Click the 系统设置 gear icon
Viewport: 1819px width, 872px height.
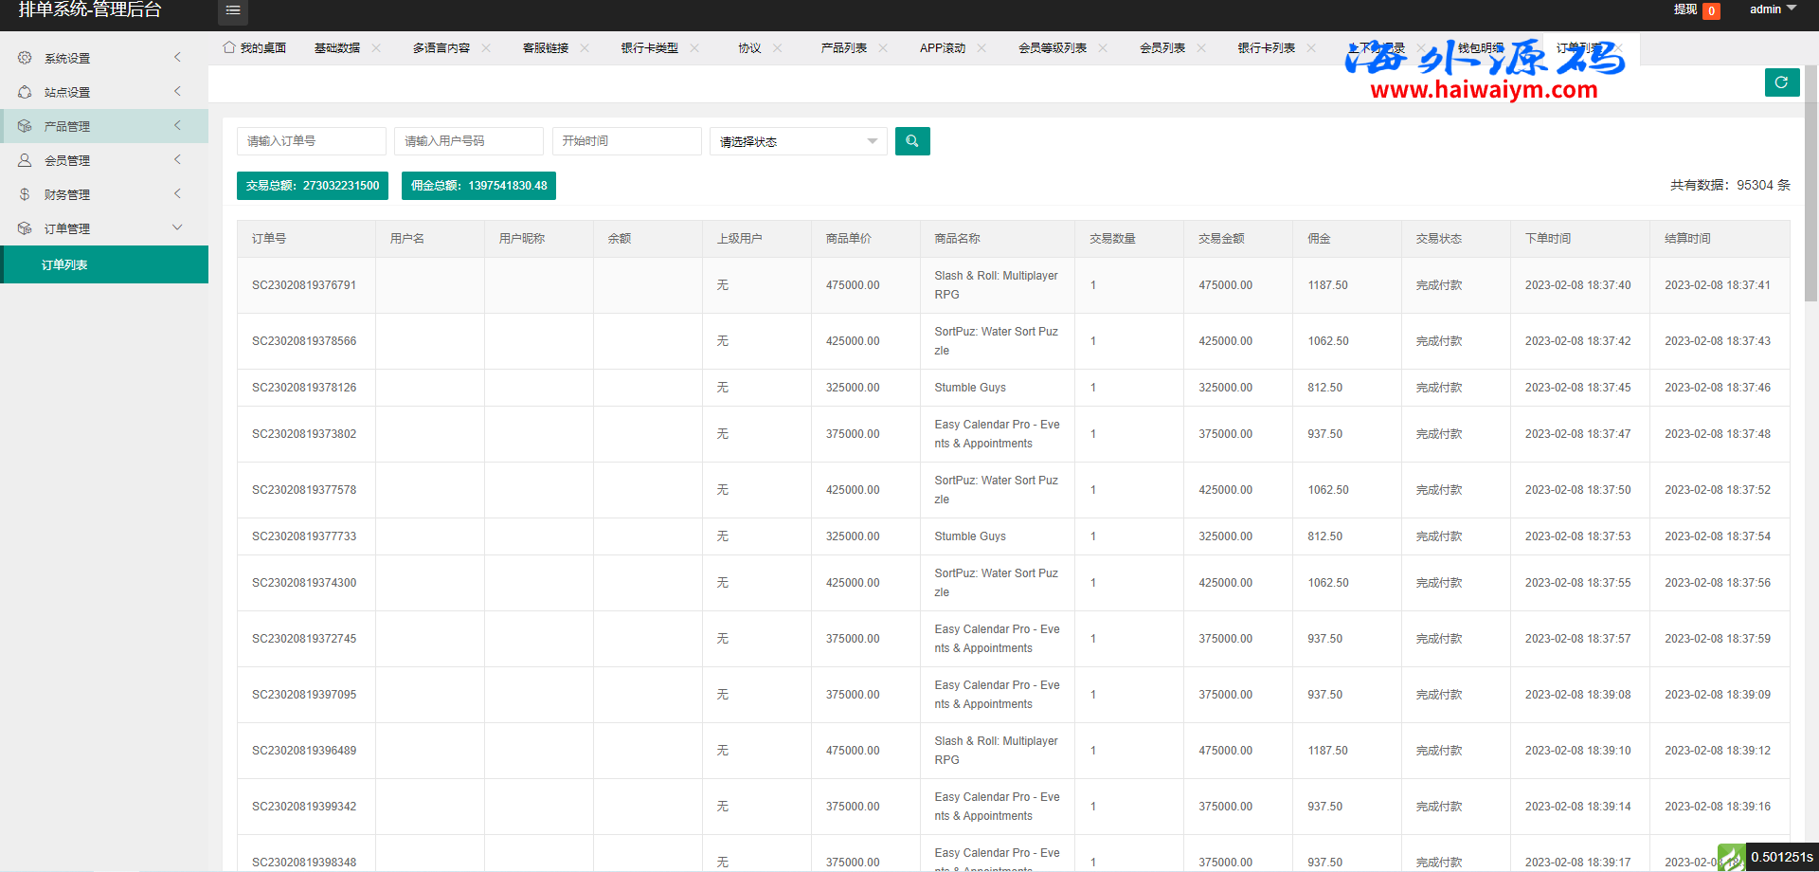click(x=25, y=58)
